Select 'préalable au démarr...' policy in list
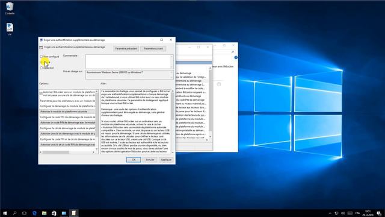Viewport: 385px width, 217px height. (x=191, y=130)
